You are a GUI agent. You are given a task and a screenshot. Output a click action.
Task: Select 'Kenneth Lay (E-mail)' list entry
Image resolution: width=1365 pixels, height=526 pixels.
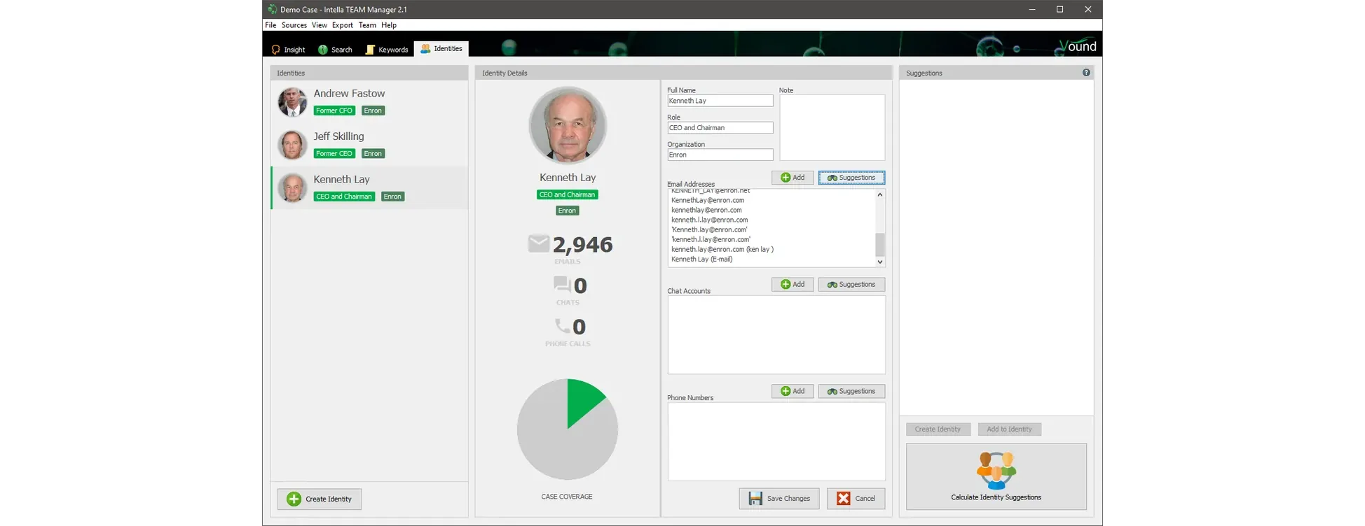tap(702, 259)
